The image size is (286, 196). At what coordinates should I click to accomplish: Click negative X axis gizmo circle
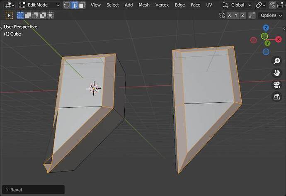click(253, 40)
